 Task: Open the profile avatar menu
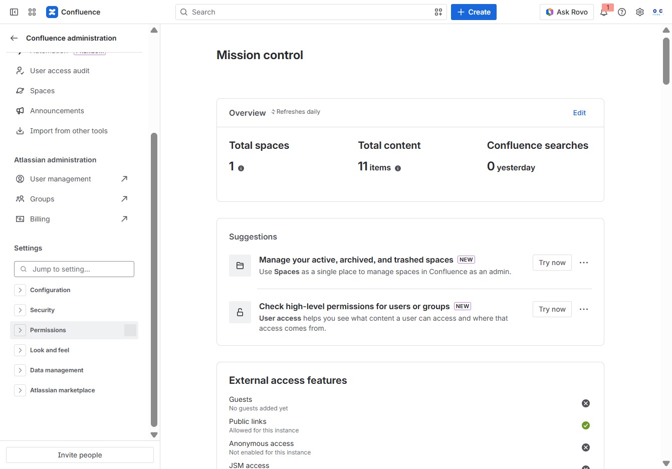658,12
